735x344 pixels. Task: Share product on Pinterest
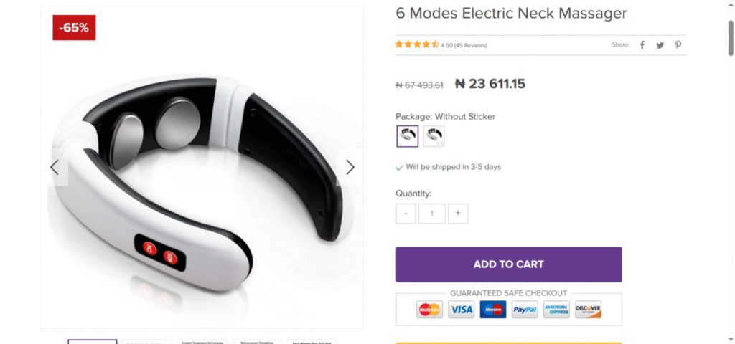pyautogui.click(x=678, y=45)
